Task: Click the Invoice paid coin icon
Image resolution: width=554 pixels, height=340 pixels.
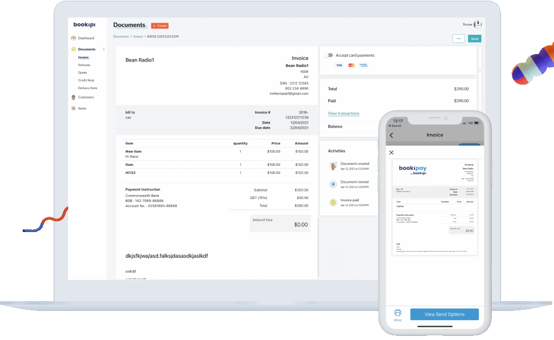Action: point(333,202)
